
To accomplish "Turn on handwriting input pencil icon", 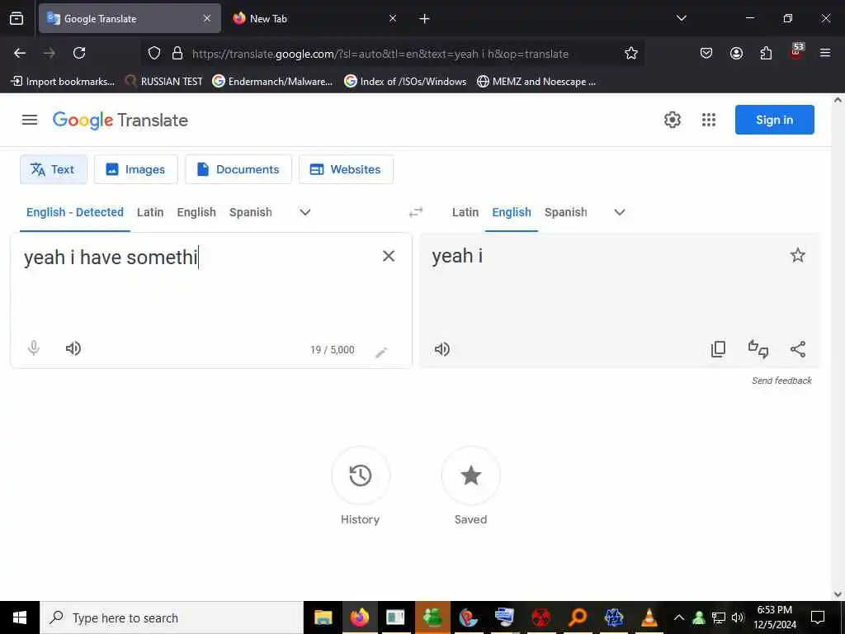I will coord(381,352).
